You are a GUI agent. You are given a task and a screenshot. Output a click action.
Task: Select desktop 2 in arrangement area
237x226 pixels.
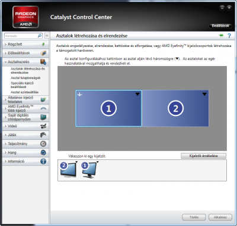tap(175, 108)
